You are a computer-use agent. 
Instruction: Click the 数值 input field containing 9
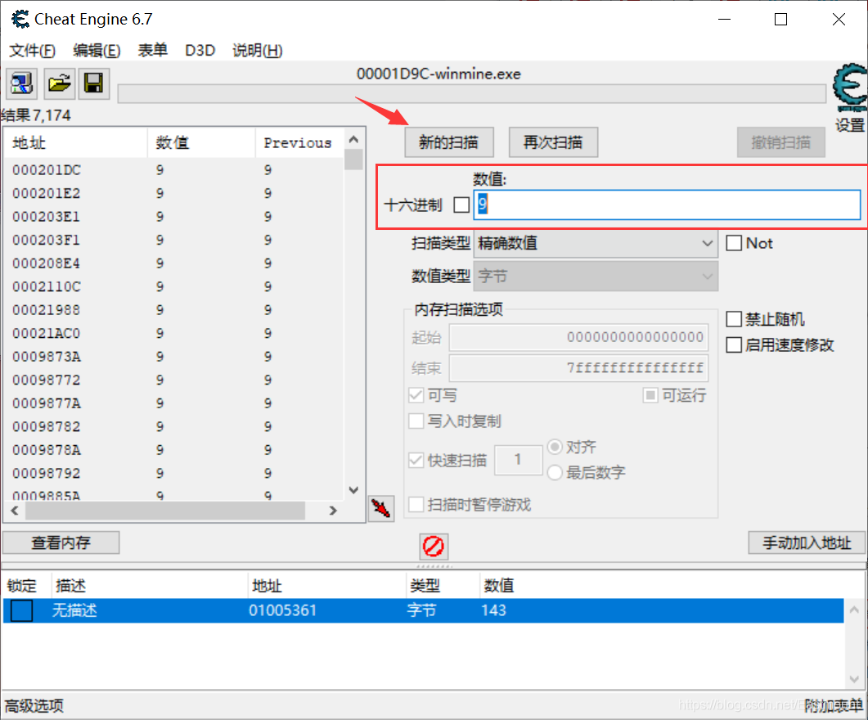click(x=667, y=205)
